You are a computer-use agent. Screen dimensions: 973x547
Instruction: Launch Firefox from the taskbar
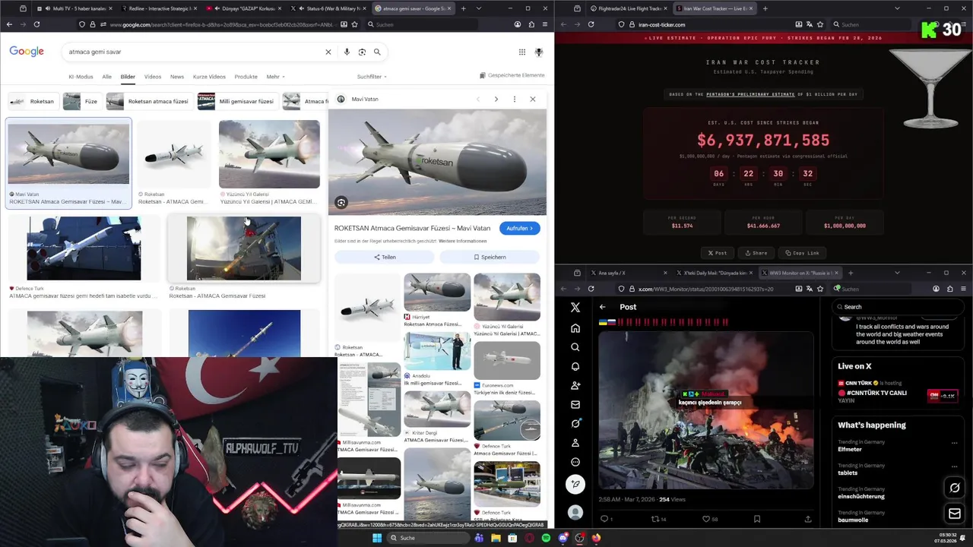pos(597,538)
